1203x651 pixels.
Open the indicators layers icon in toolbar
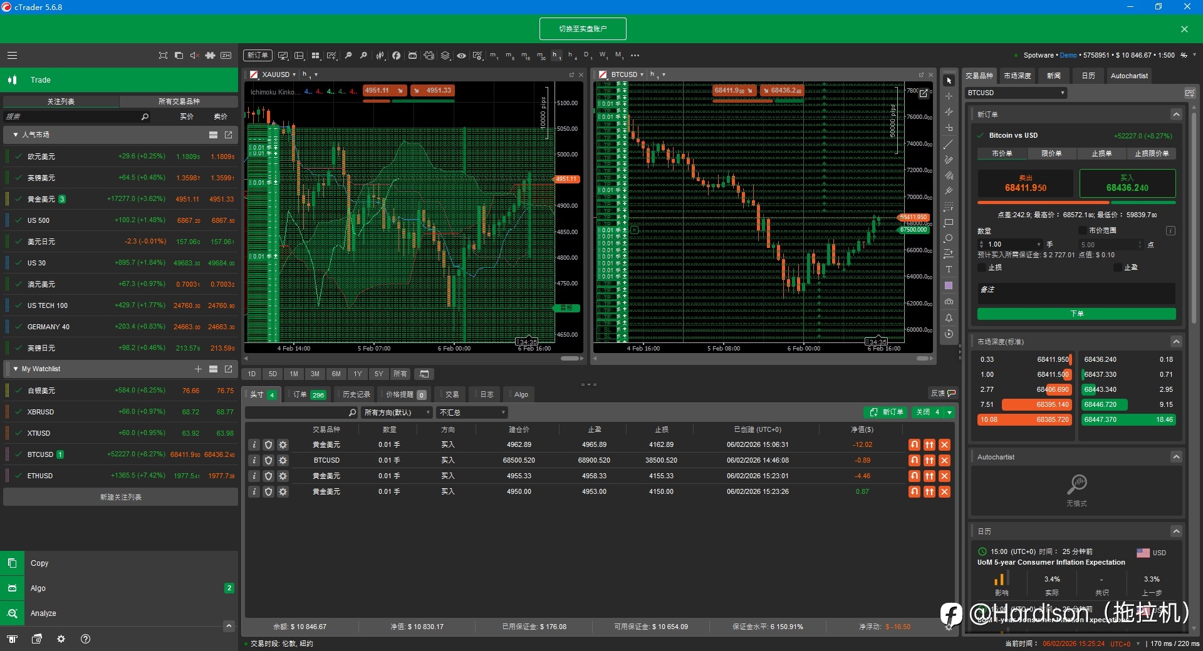[x=445, y=56]
